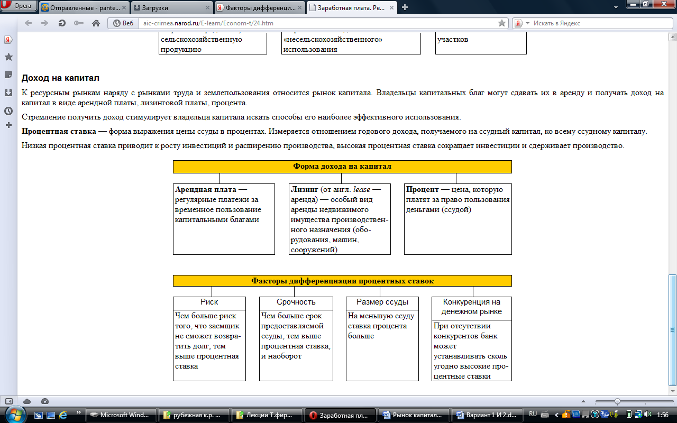The width and height of the screenshot is (677, 423).
Task: Click the address bar URL field
Action: click(x=317, y=23)
